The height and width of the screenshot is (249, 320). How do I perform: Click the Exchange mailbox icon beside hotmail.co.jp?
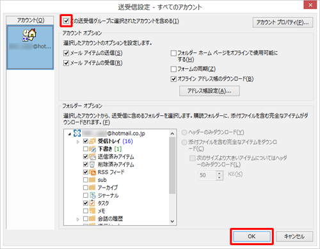pos(77,133)
